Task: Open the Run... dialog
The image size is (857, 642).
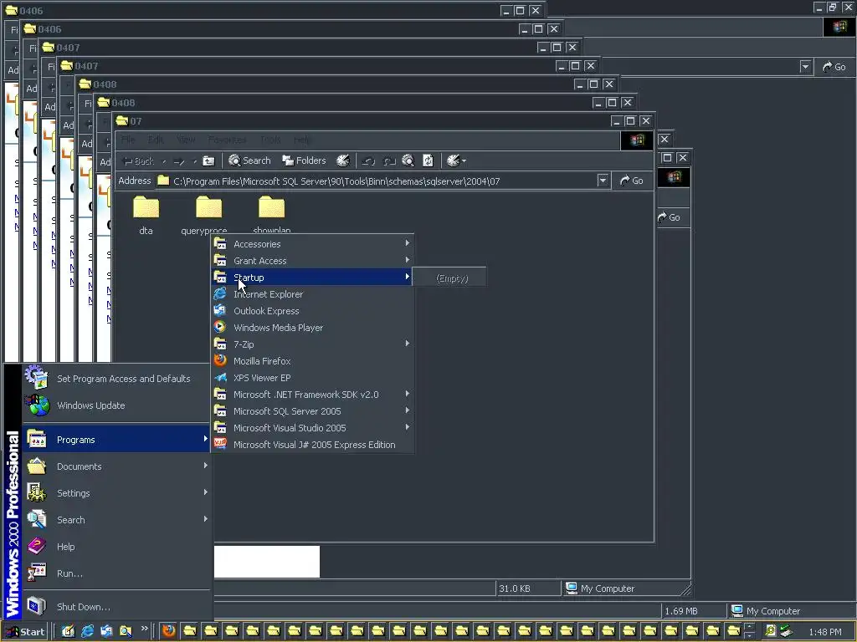Action: [x=115, y=573]
